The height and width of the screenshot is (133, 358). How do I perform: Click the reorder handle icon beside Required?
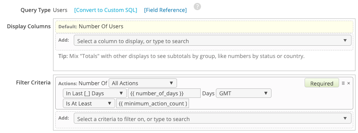[343, 83]
